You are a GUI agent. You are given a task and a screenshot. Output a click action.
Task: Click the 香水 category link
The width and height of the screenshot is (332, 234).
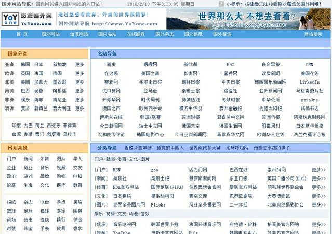(x=77, y=228)
